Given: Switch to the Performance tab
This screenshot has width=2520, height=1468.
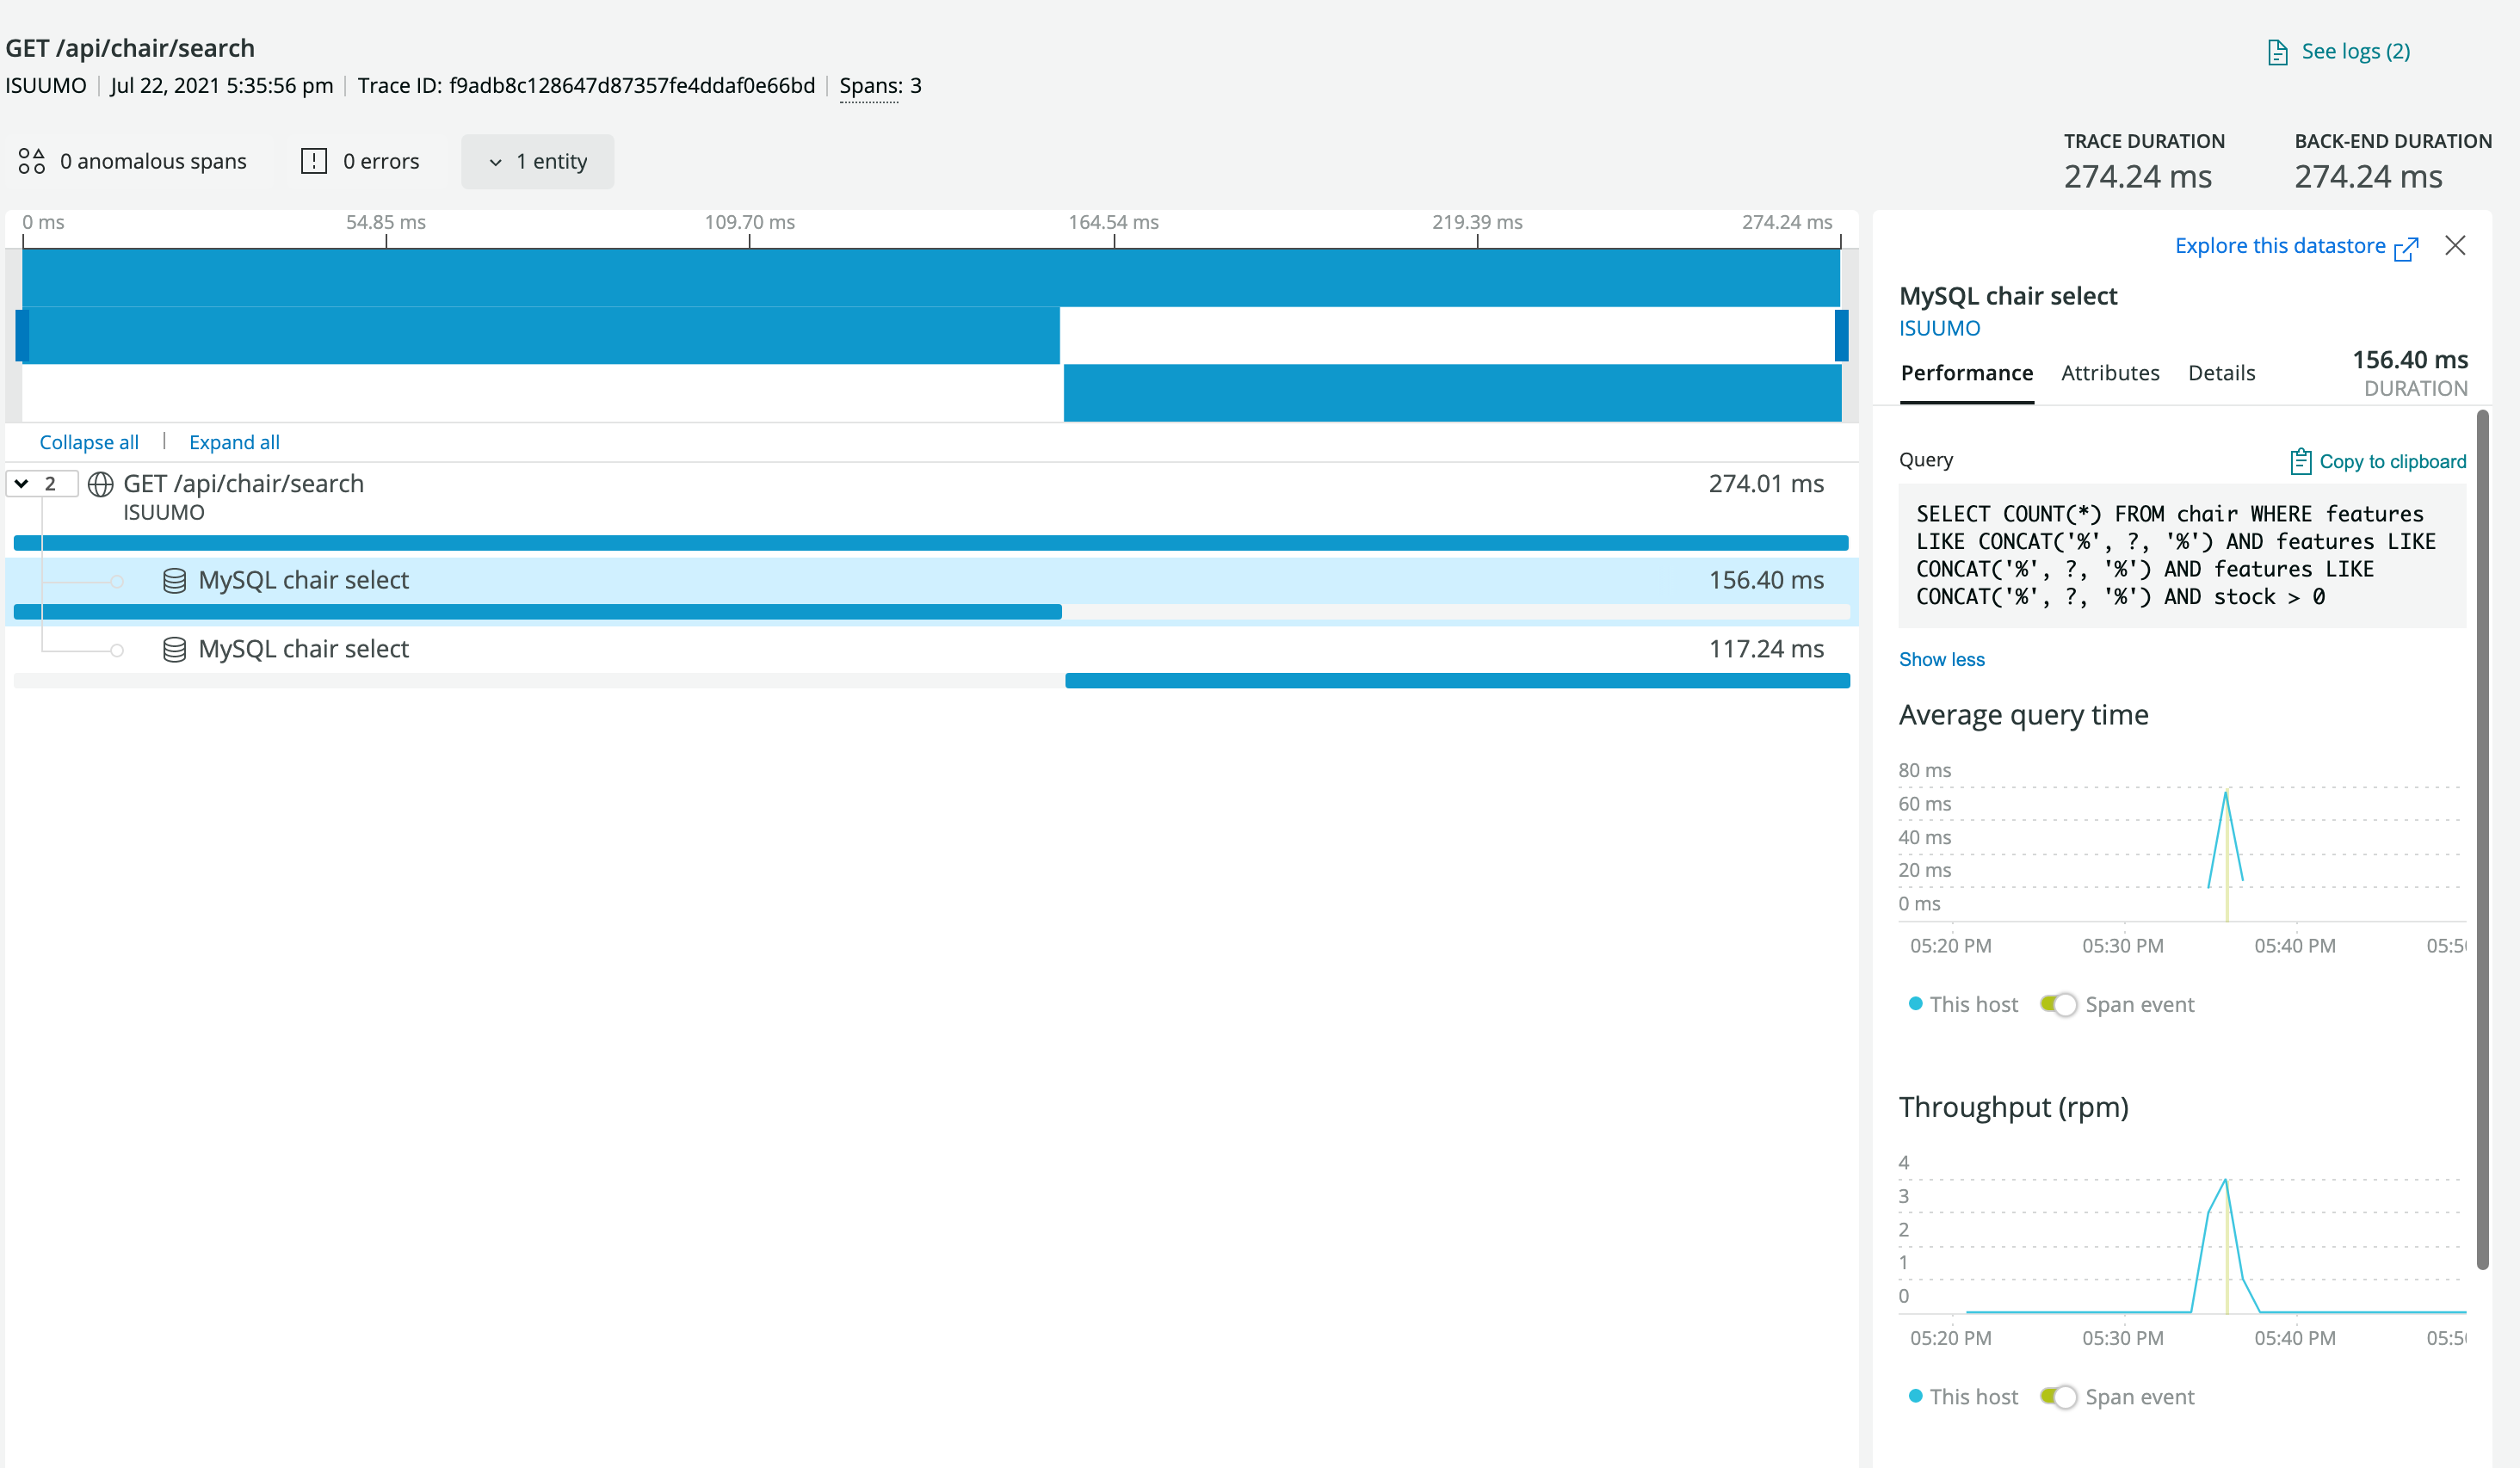Looking at the screenshot, I should point(1966,373).
